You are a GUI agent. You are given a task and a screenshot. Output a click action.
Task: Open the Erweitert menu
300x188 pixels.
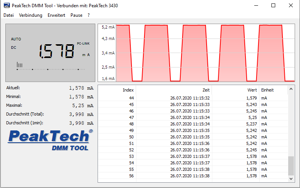tap(56, 15)
